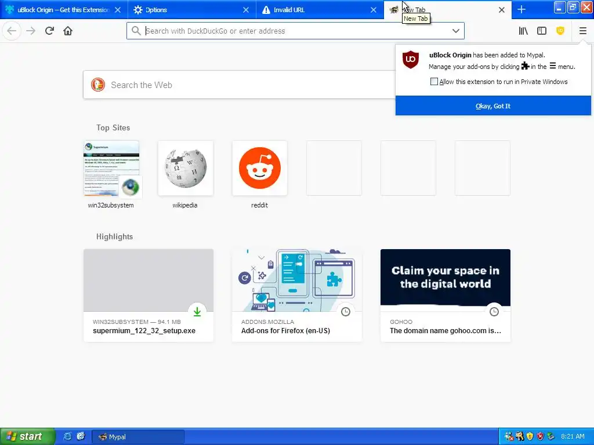Click the red shield tray icon
Image resolution: width=594 pixels, height=445 pixels.
tap(540, 437)
